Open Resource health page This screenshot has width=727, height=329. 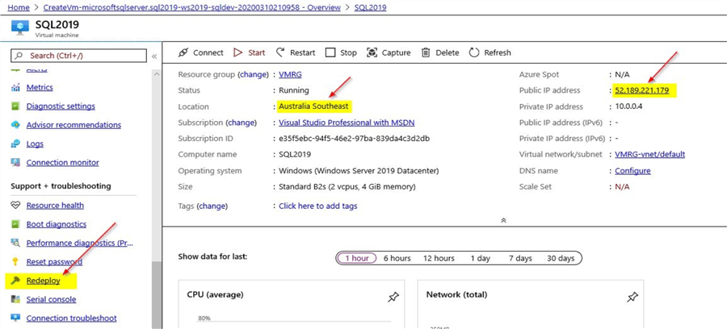tap(55, 206)
